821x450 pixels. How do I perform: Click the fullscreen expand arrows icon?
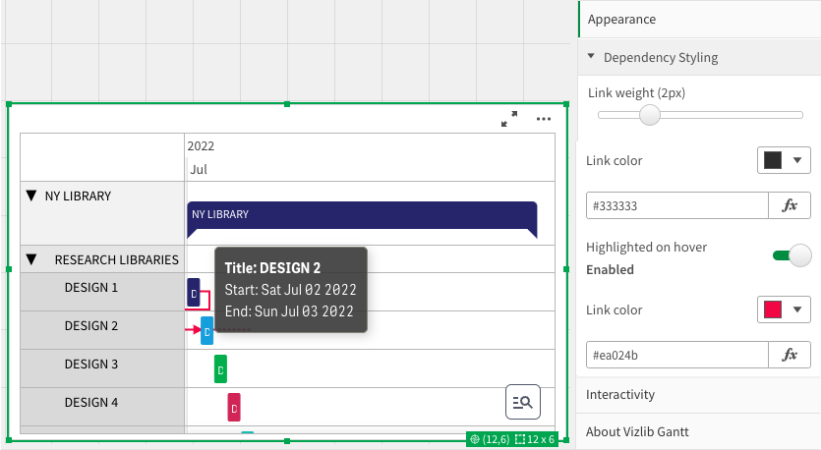509,119
